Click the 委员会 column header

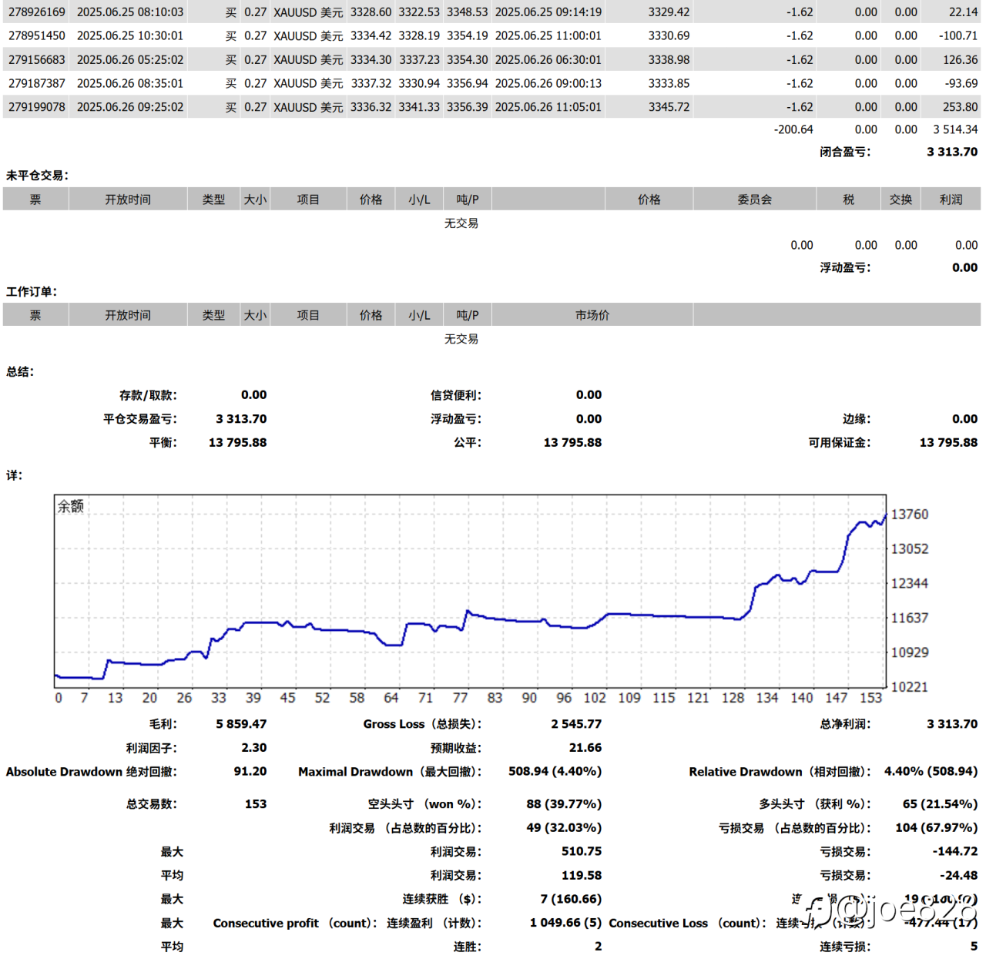pyautogui.click(x=754, y=200)
